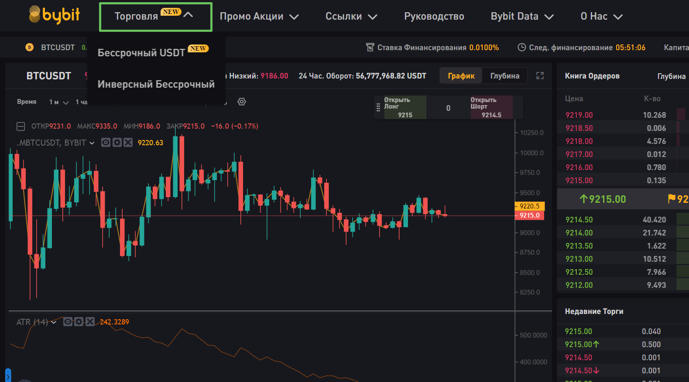
Task: Expand the Ссылки menu
Action: pos(351,17)
